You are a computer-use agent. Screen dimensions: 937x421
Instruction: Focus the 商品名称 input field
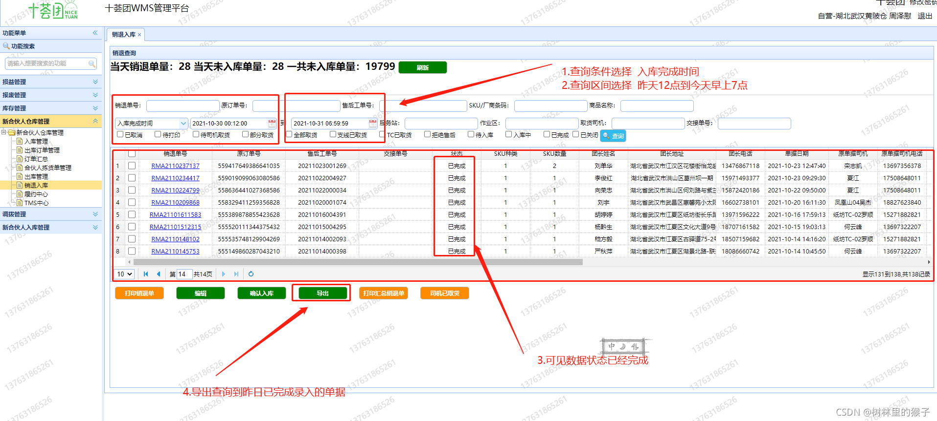657,105
